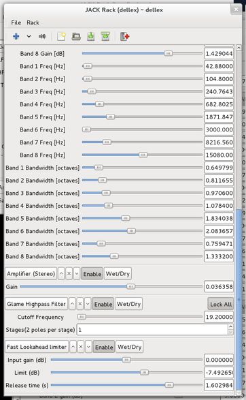Move Fast Lookahead limiter up with arrow

(73, 347)
